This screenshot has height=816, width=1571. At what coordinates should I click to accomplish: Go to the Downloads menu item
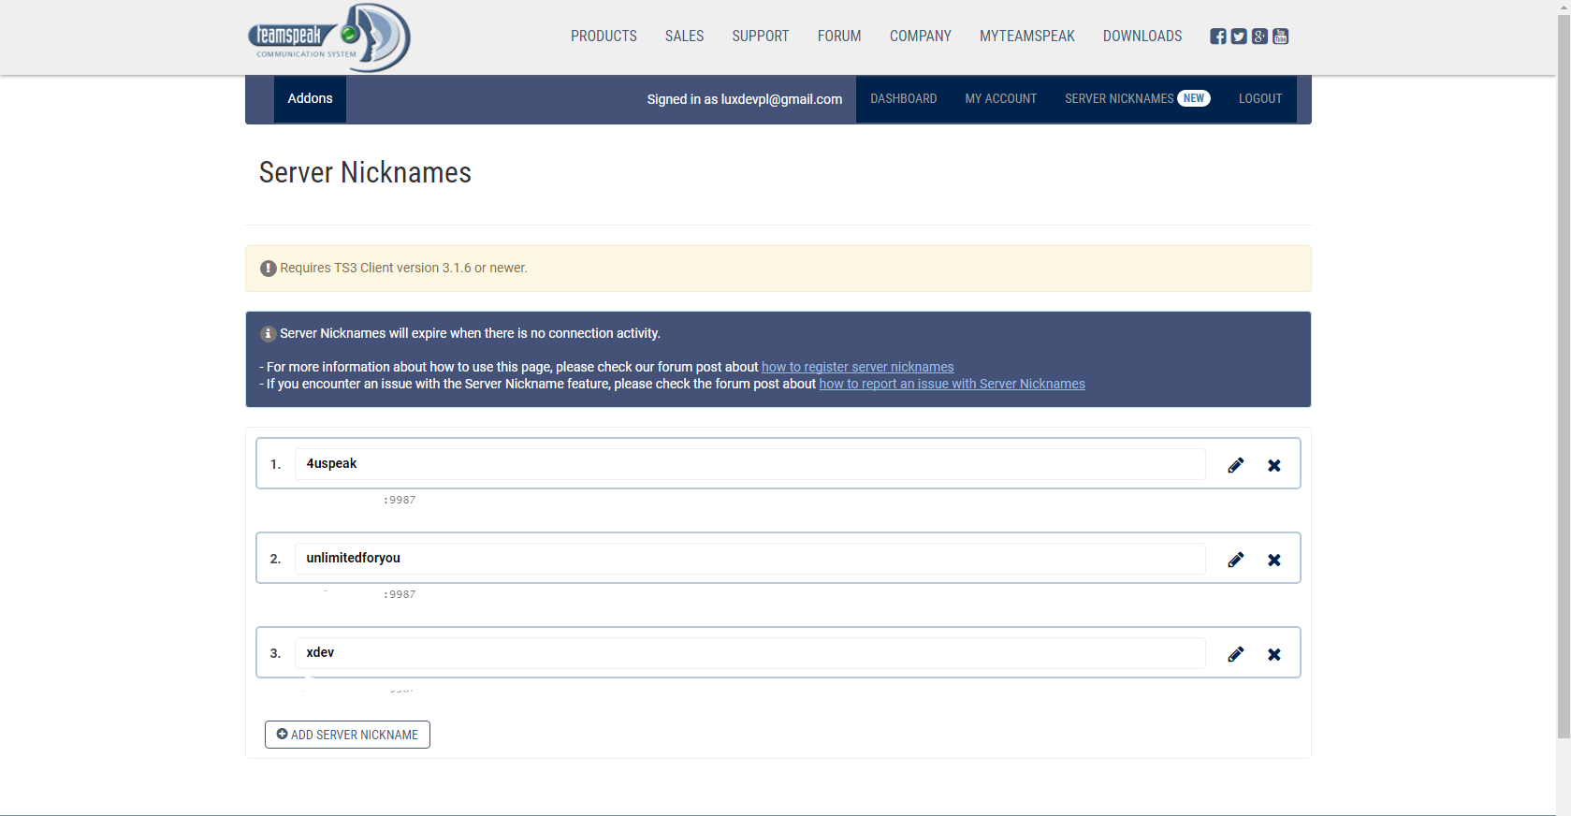pyautogui.click(x=1142, y=36)
